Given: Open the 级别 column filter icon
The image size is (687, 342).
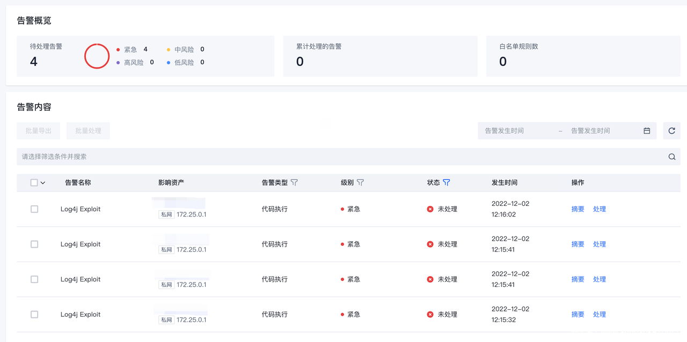Looking at the screenshot, I should pos(360,183).
